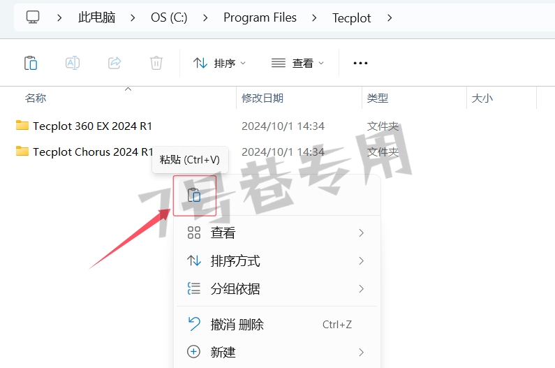Click the folder icon of Tecplot 360 EX 2024 R1
555x368 pixels.
(22, 126)
